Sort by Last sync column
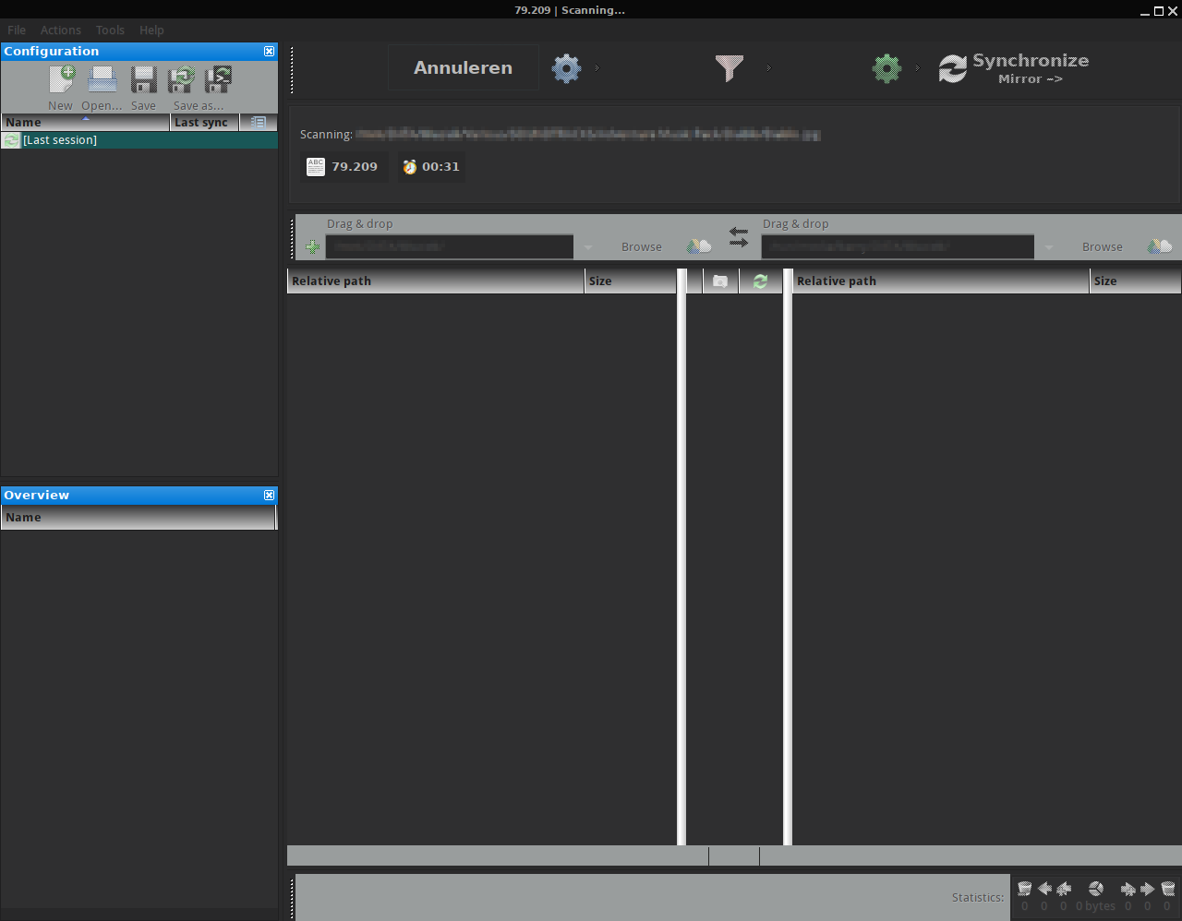1182x921 pixels. pyautogui.click(x=205, y=122)
